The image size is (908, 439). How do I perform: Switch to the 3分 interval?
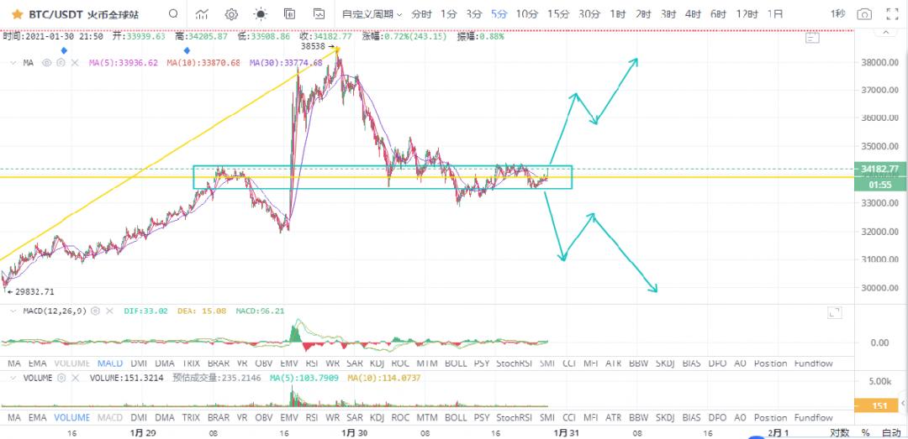474,14
